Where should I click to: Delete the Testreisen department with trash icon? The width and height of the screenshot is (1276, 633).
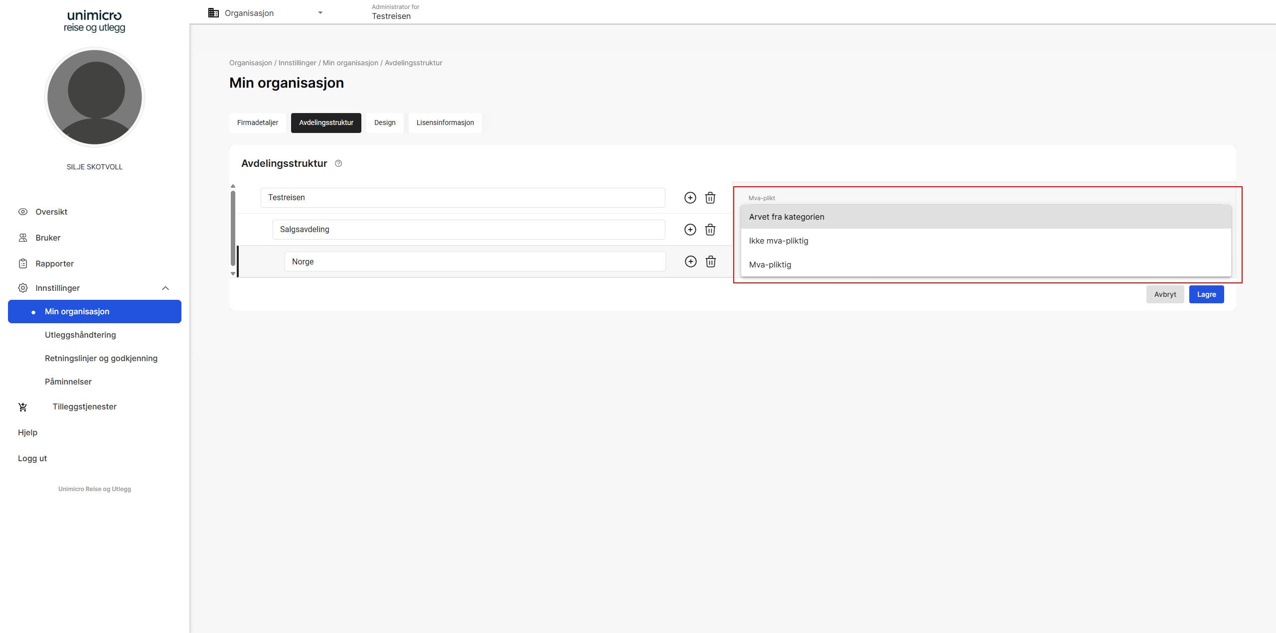coord(710,198)
